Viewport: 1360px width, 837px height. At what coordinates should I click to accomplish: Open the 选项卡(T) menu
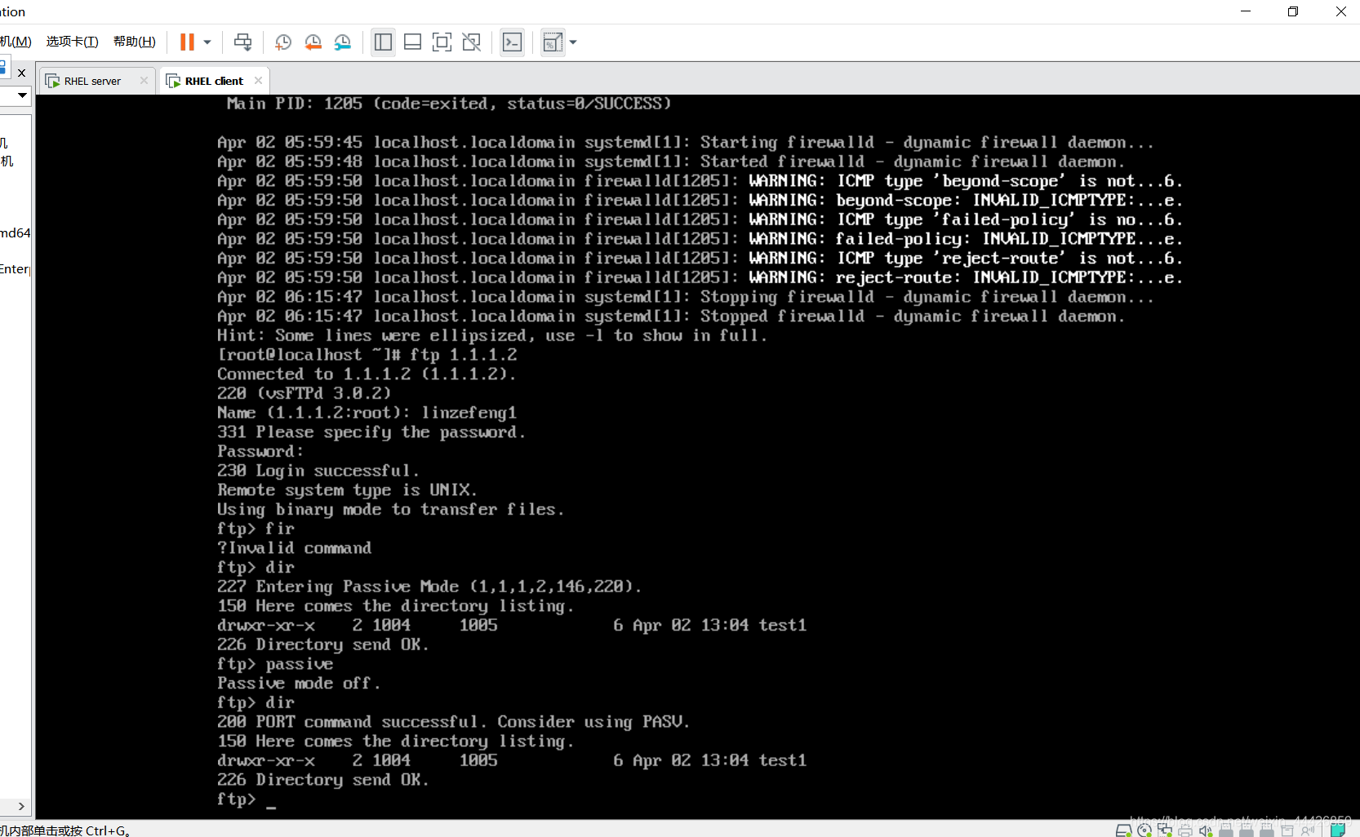pos(72,42)
